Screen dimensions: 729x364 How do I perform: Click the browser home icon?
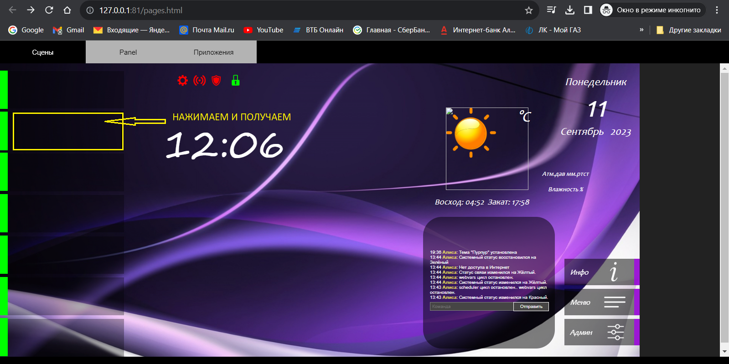[x=67, y=10]
